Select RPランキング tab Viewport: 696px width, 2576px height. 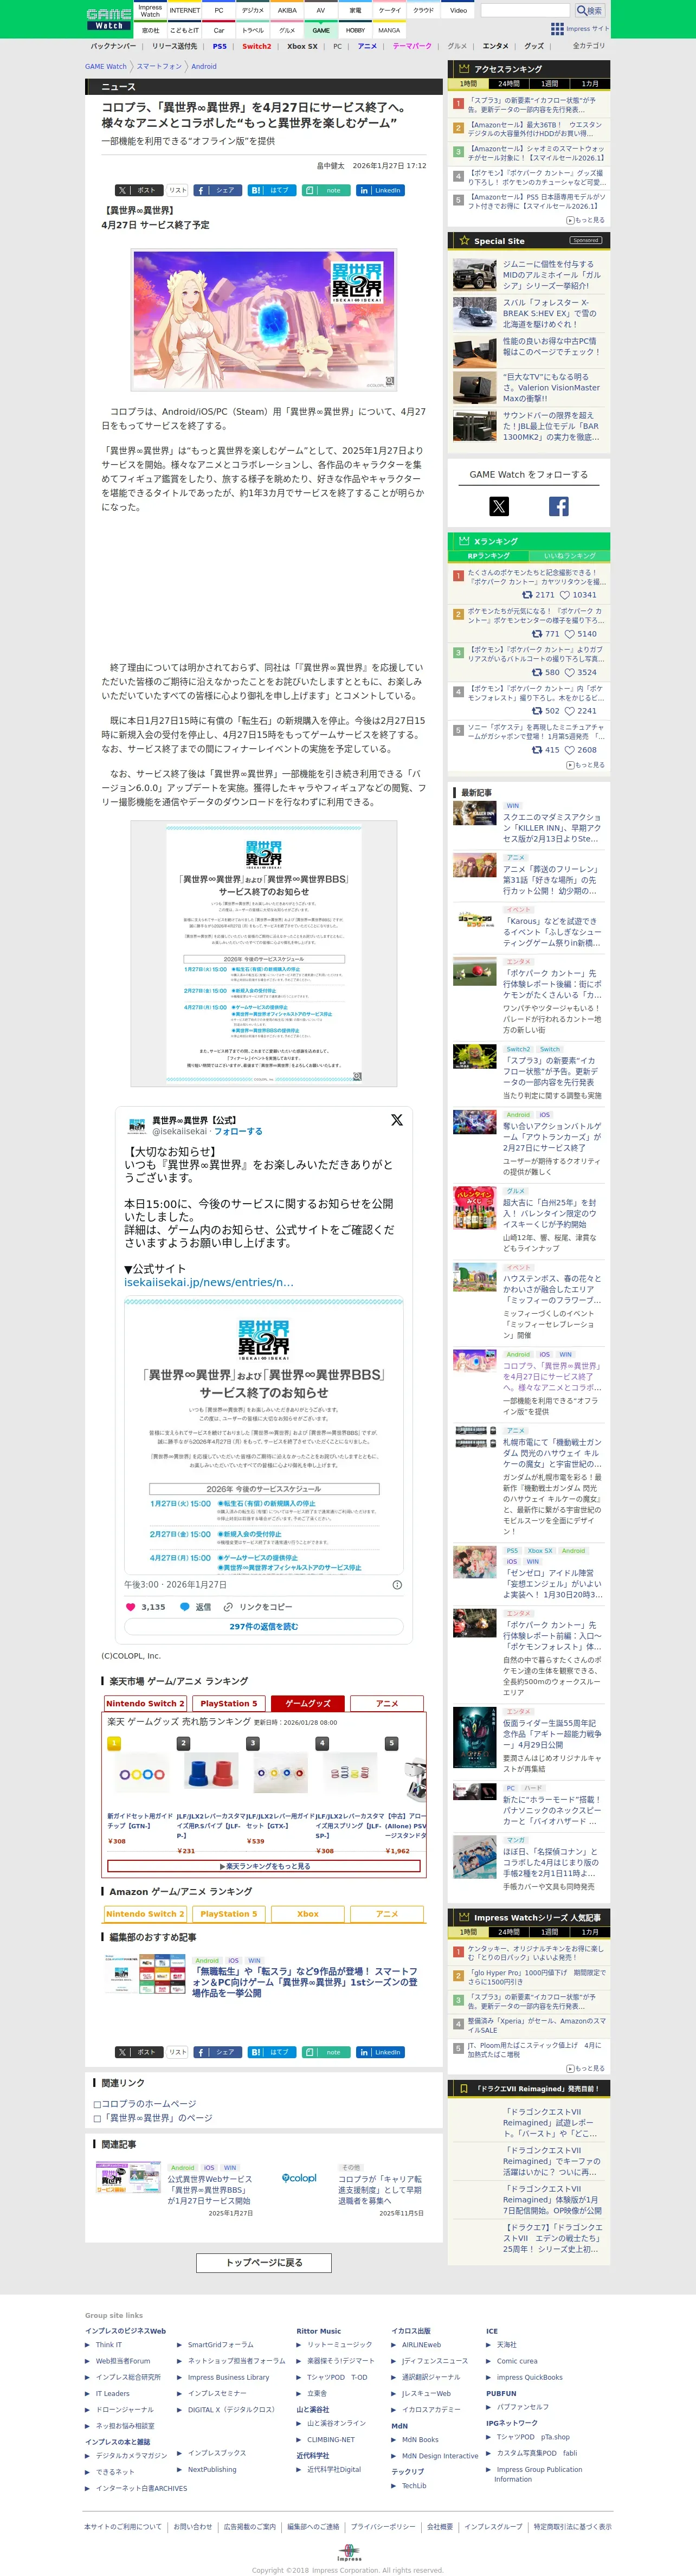(x=488, y=555)
